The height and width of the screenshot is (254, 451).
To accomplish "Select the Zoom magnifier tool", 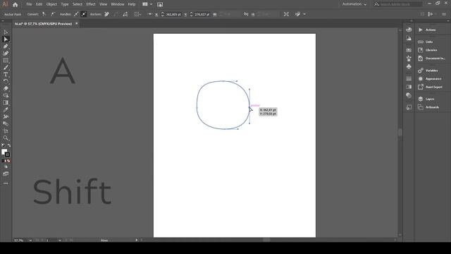I will 6,138.
